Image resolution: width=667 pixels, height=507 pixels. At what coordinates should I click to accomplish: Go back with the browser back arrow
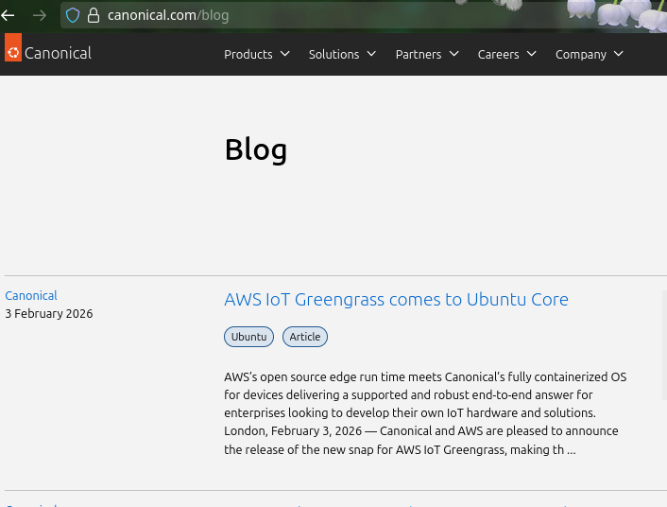(8, 16)
